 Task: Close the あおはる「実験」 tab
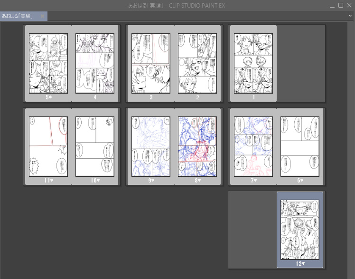tap(42, 16)
